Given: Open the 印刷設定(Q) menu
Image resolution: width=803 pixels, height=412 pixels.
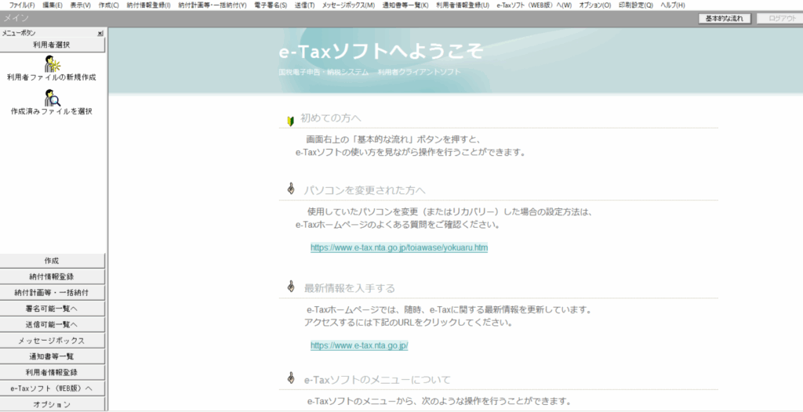Looking at the screenshot, I should tap(636, 5).
